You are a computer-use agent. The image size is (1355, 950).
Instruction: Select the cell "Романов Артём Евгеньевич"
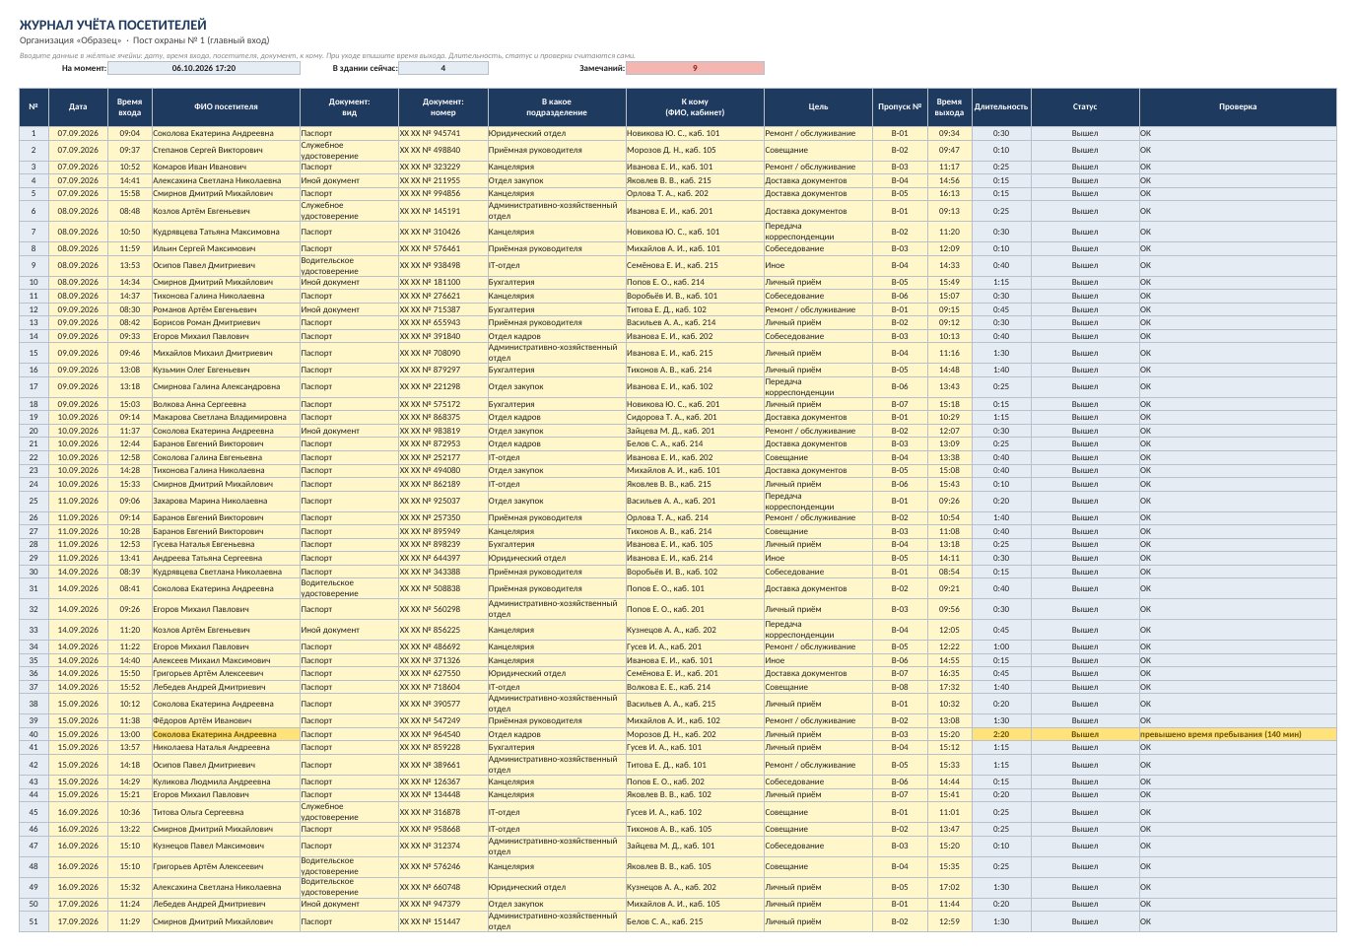click(226, 309)
